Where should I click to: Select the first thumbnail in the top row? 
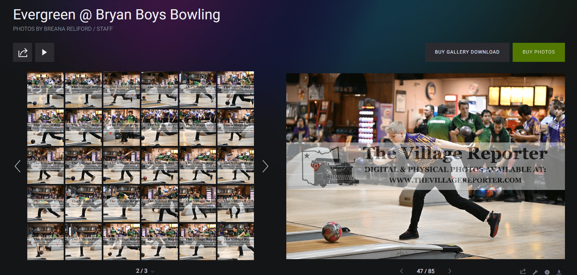(45, 90)
